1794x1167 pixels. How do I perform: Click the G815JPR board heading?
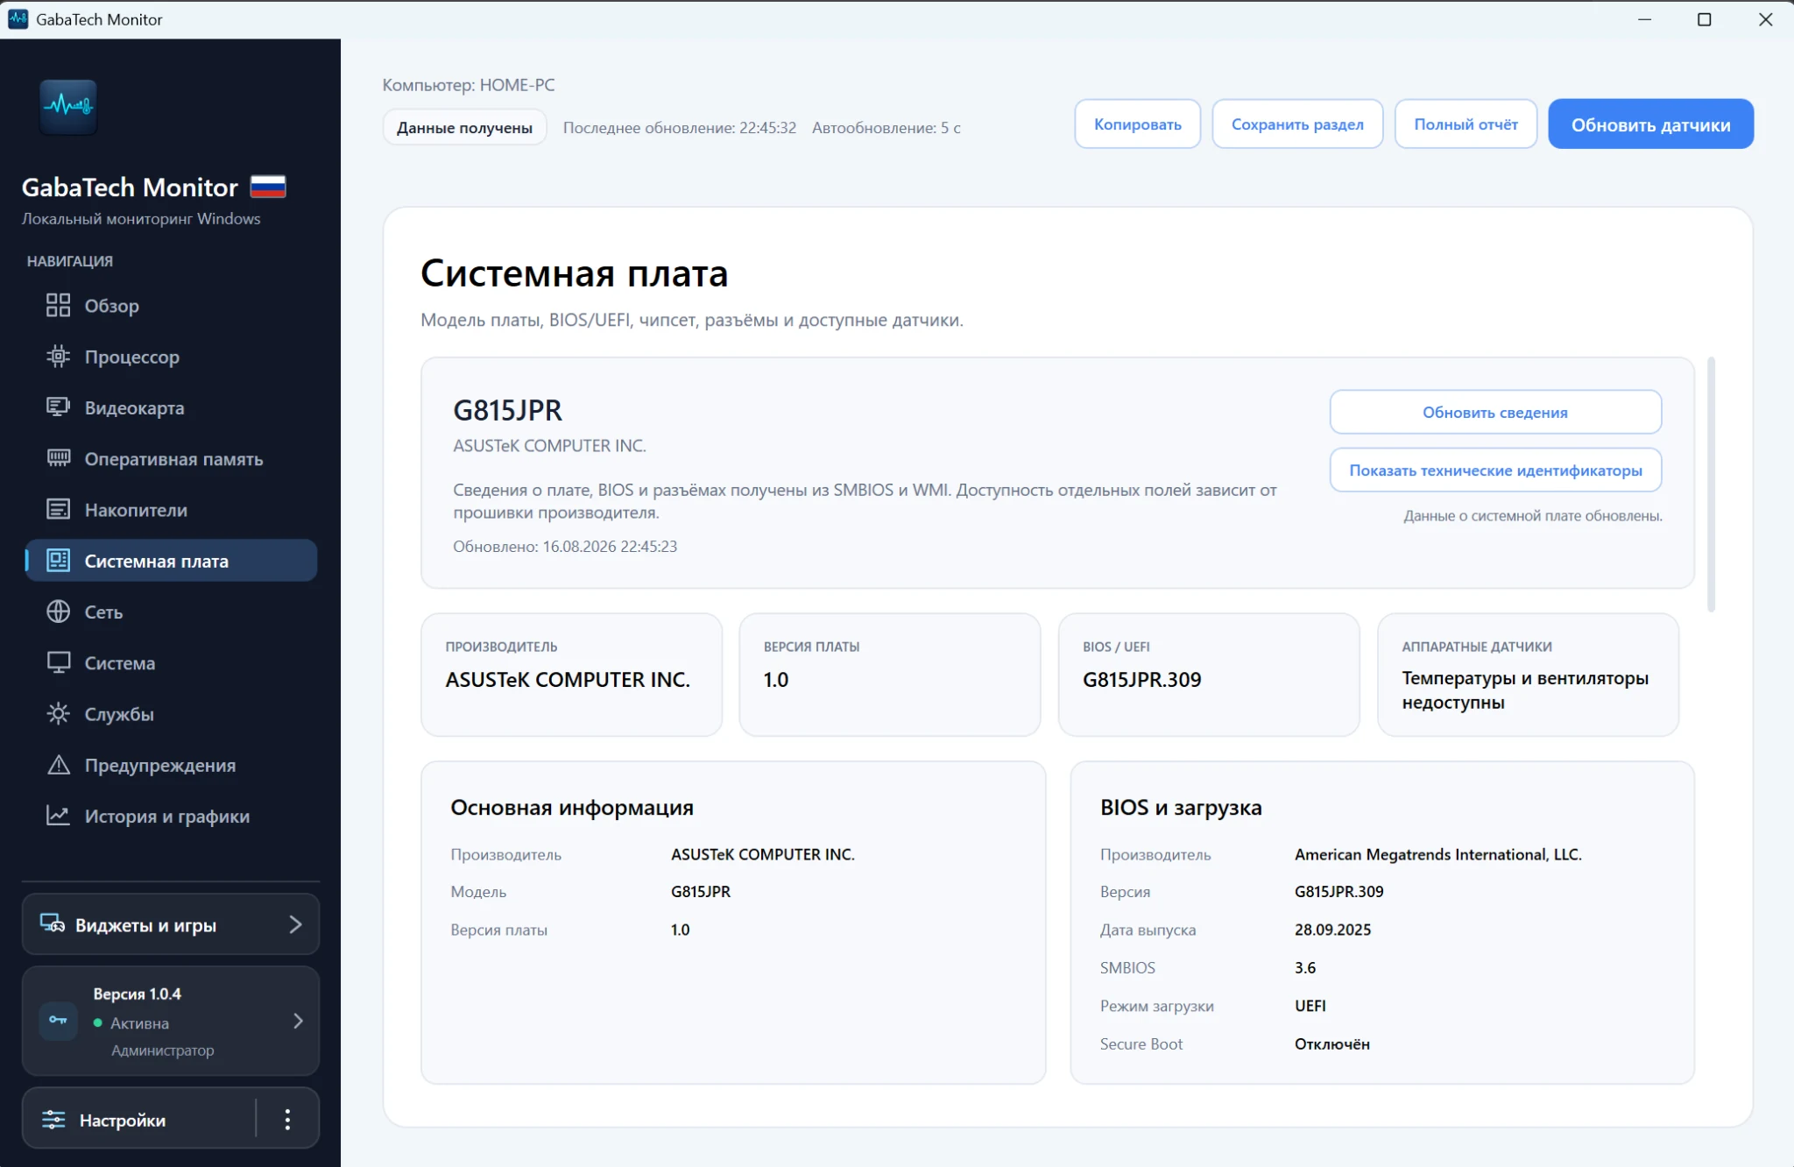(x=507, y=410)
